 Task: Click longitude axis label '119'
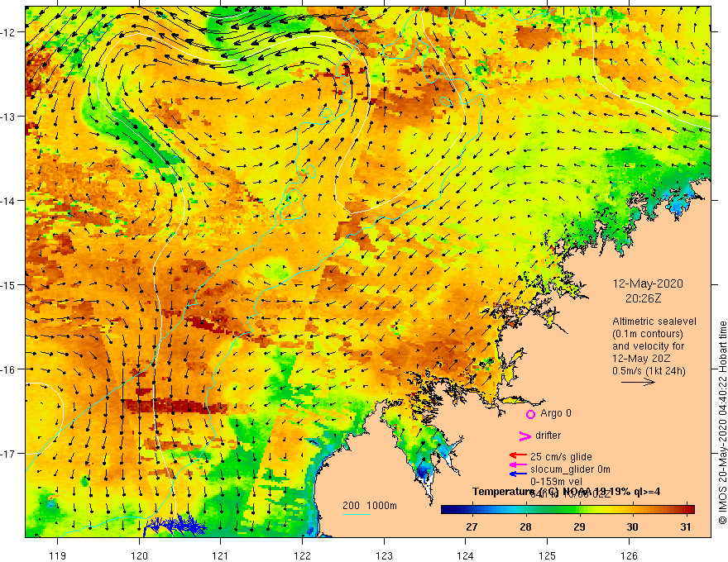click(58, 555)
